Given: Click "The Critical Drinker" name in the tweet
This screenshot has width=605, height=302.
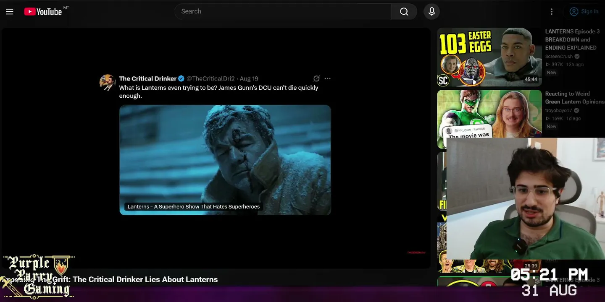Looking at the screenshot, I should [147, 78].
